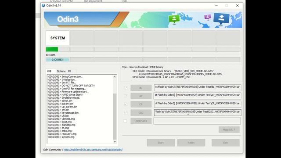Click the 'up_param.bin' log line
The image size is (281, 158).
click(62, 107)
